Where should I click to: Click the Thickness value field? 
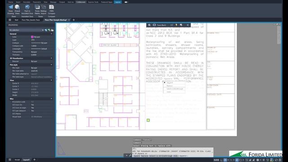pos(42,55)
